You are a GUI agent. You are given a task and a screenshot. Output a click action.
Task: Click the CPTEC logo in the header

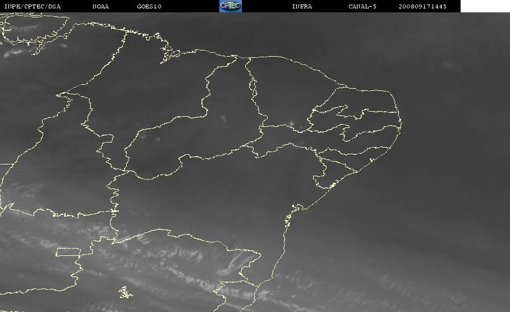tap(230, 6)
